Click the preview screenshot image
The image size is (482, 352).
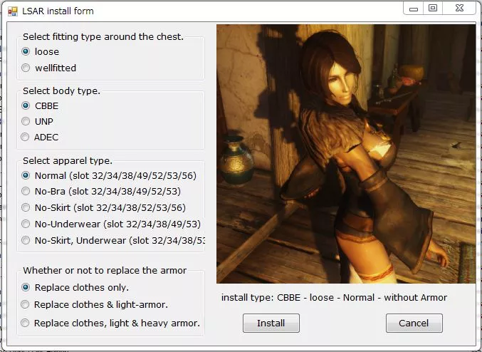pyautogui.click(x=346, y=154)
